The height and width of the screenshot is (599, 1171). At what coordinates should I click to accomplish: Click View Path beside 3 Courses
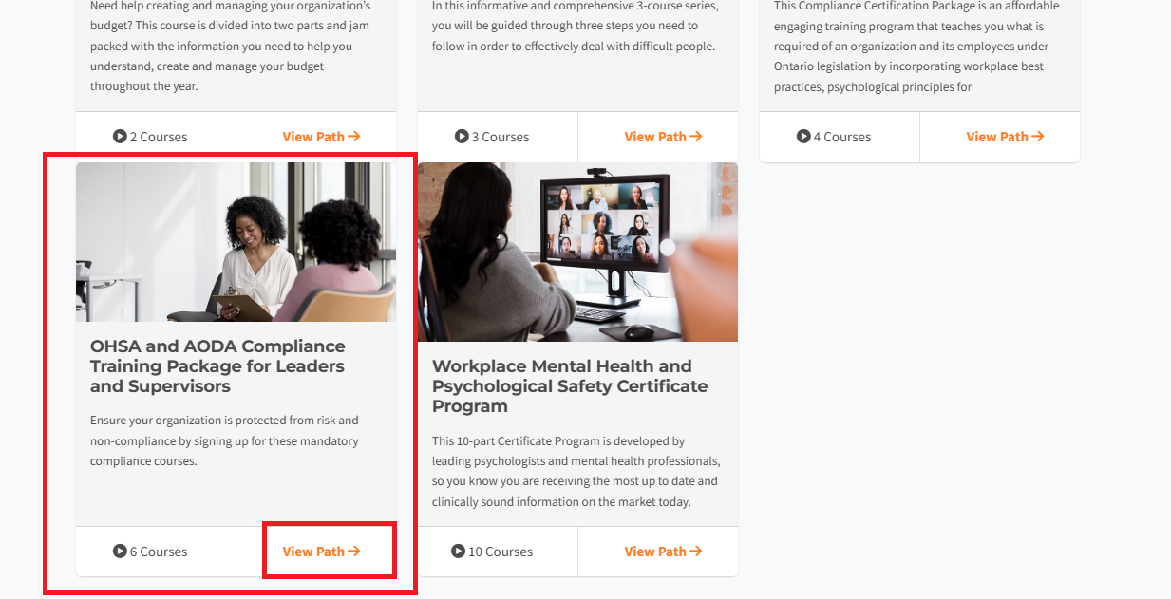click(x=663, y=137)
